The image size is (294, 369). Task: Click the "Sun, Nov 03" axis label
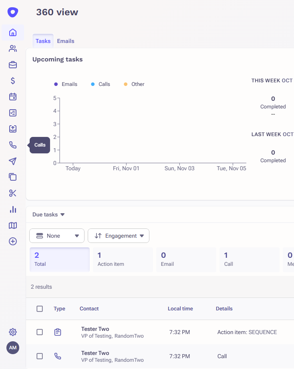pyautogui.click(x=179, y=168)
